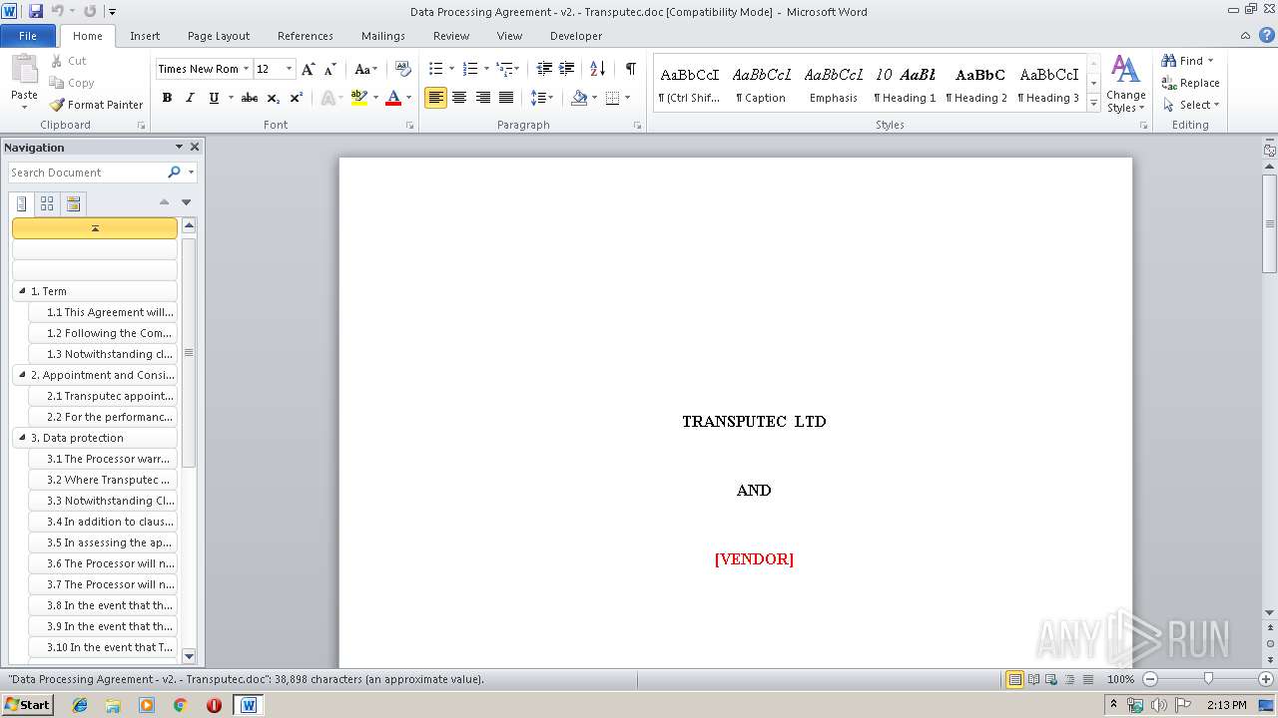Open the Line Spacing dropdown
The height and width of the screenshot is (718, 1278).
tap(541, 98)
